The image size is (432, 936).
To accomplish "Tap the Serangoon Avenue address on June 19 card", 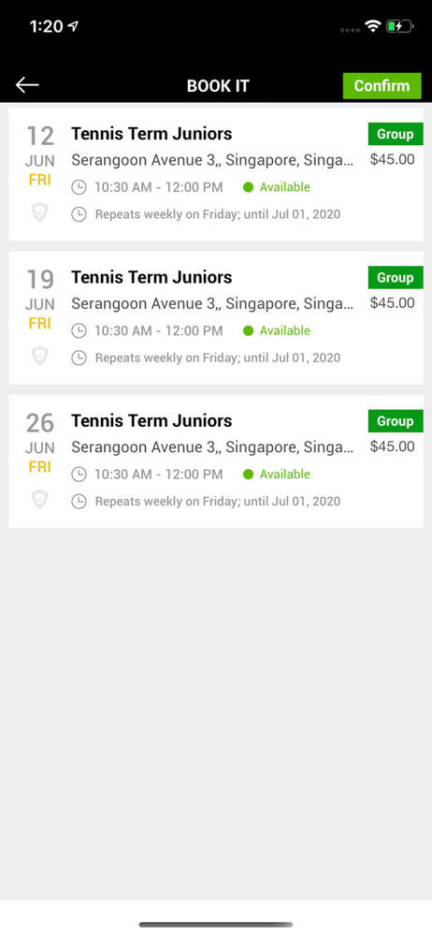I will (x=212, y=304).
